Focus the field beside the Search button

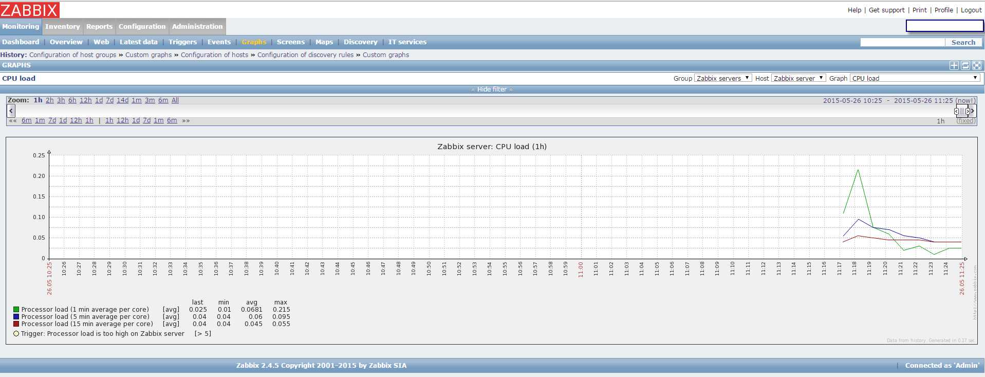(902, 43)
